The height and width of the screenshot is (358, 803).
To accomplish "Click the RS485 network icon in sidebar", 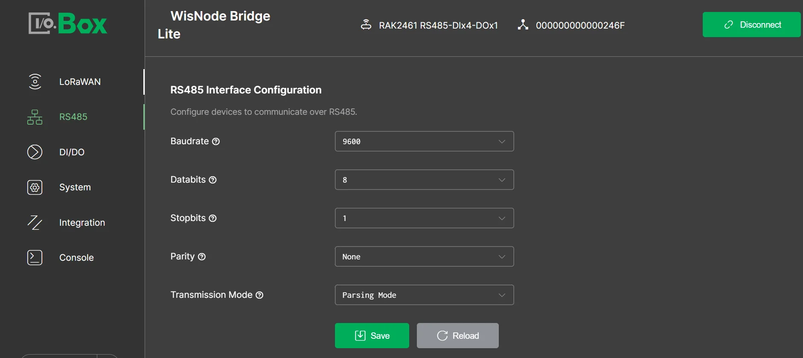I will tap(35, 117).
